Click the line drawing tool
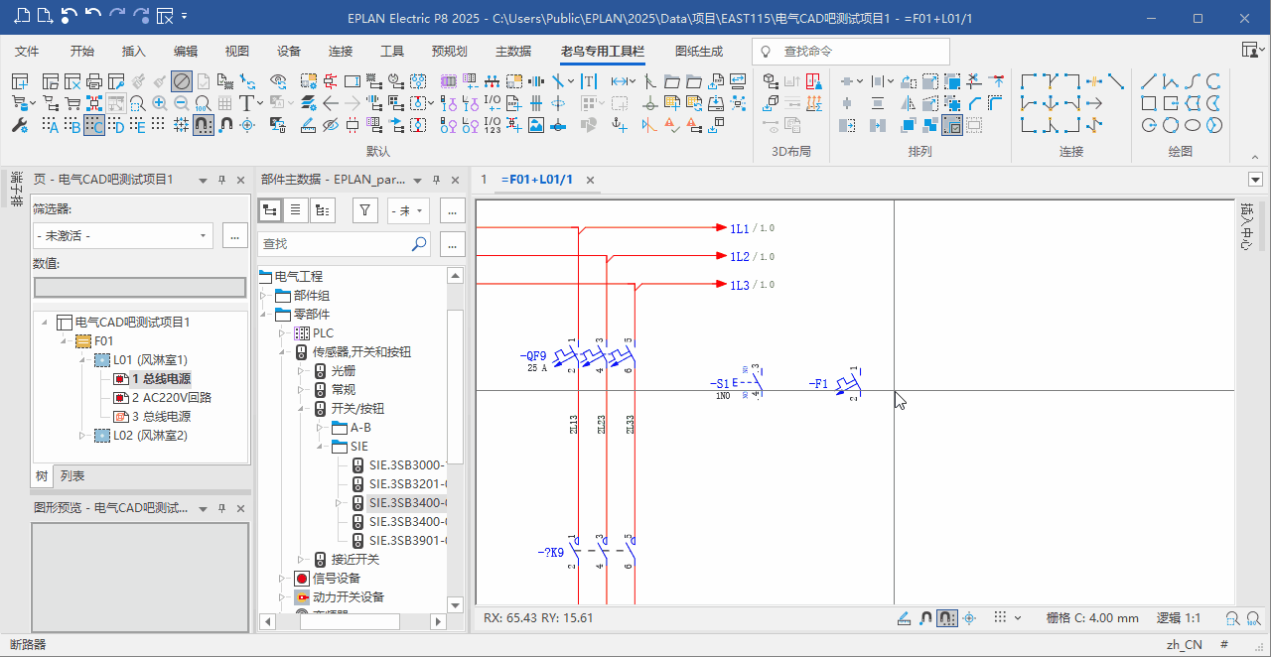 pyautogui.click(x=1149, y=81)
